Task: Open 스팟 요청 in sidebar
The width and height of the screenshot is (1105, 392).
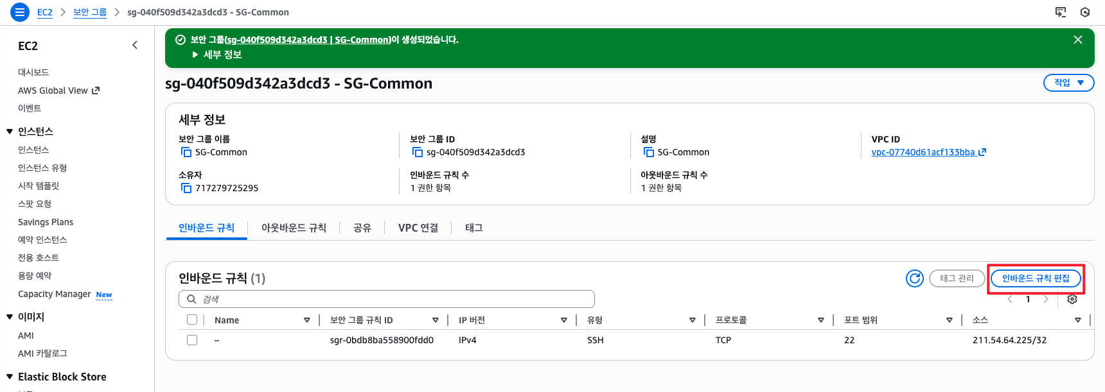Action: click(35, 204)
